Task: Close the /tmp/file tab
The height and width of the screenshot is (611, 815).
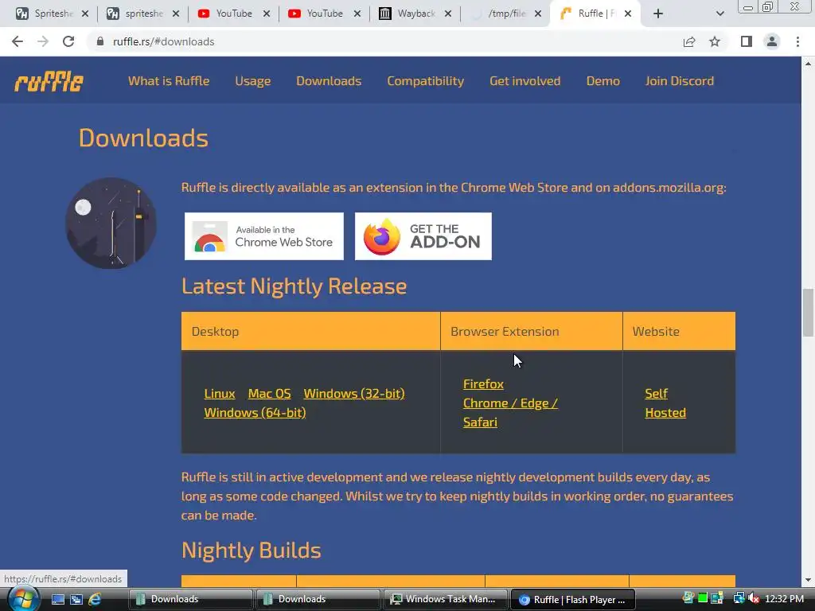Action: (538, 14)
